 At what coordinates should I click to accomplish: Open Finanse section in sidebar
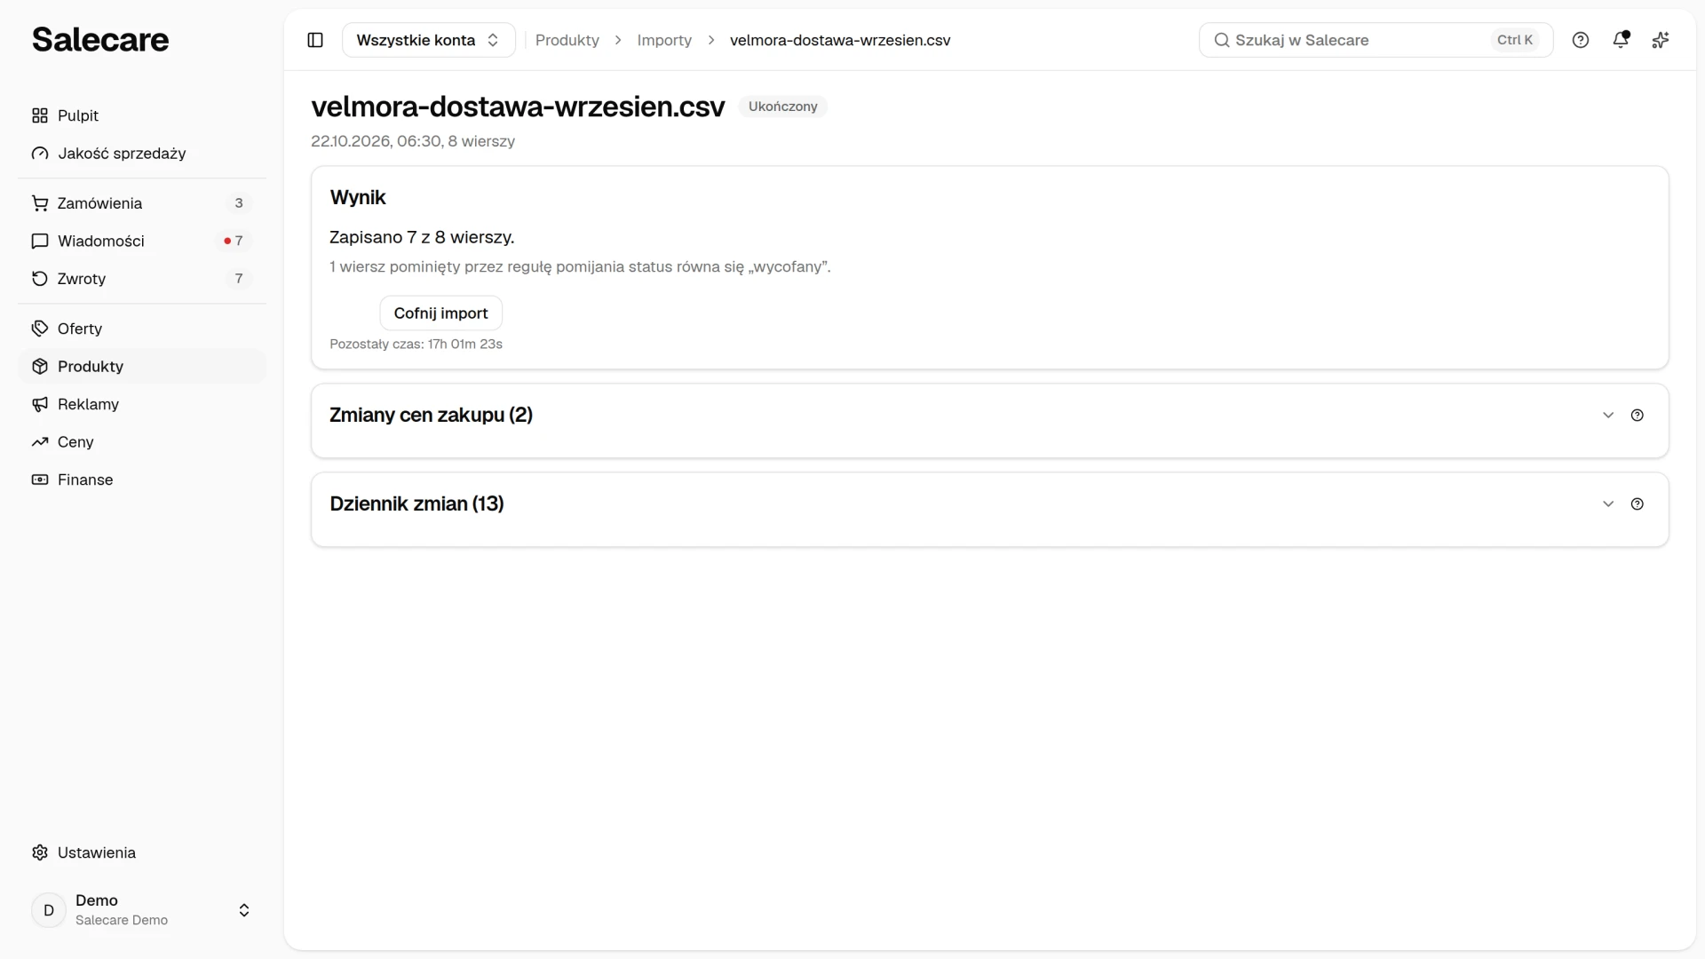pos(142,479)
